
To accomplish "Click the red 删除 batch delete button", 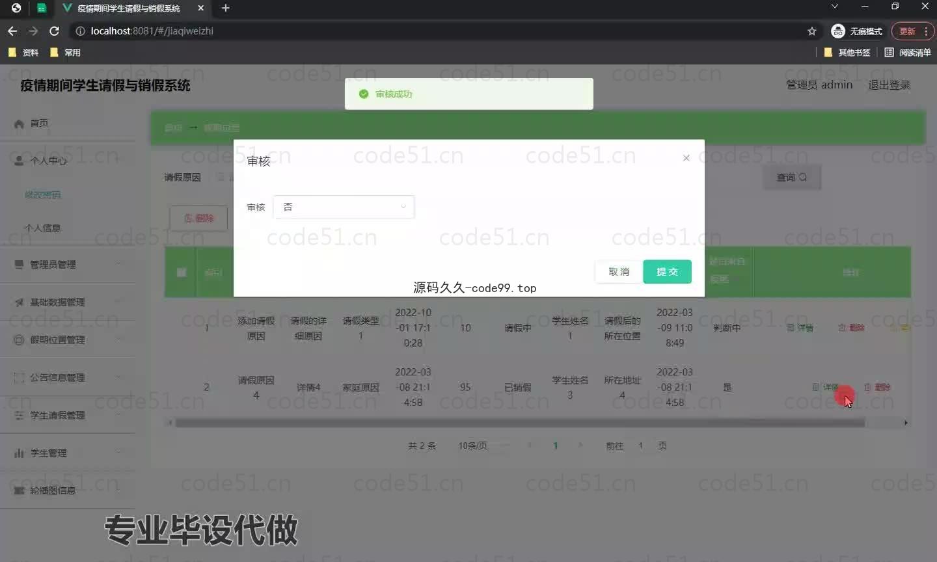I will click(x=198, y=218).
